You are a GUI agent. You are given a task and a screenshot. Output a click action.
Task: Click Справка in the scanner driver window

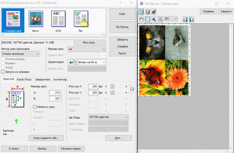point(122,47)
